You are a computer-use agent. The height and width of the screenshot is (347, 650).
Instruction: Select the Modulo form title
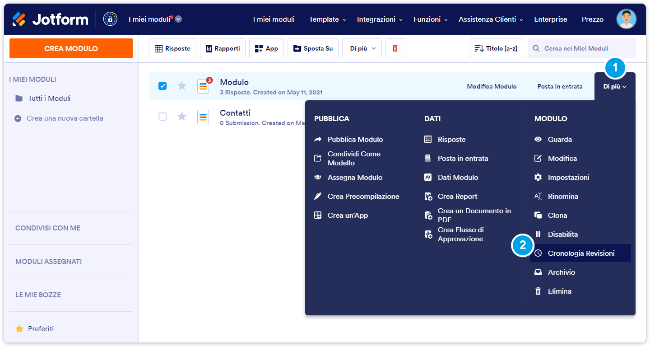pos(234,82)
